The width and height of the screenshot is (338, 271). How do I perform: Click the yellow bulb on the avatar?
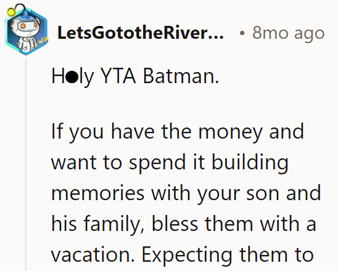click(x=10, y=12)
